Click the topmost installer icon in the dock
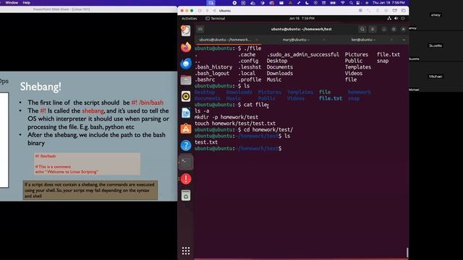The width and height of the screenshot is (463, 260). (186, 30)
